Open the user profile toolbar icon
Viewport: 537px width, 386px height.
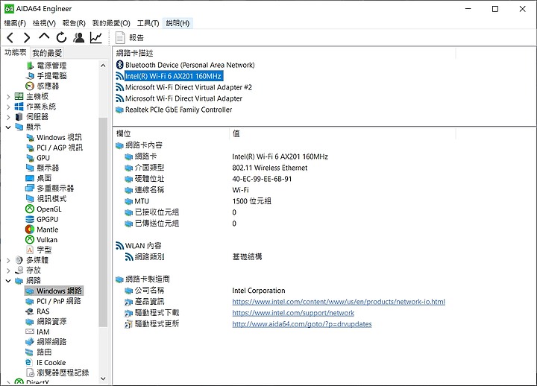[79, 37]
